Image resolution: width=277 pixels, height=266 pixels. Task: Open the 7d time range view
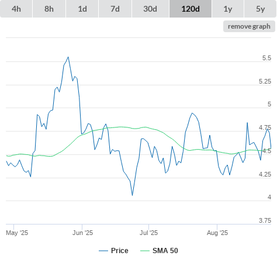pos(115,9)
